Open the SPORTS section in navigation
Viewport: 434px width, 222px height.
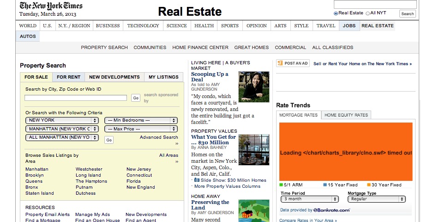pos(230,26)
